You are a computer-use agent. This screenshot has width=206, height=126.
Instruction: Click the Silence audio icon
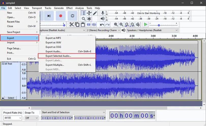click(94, 24)
